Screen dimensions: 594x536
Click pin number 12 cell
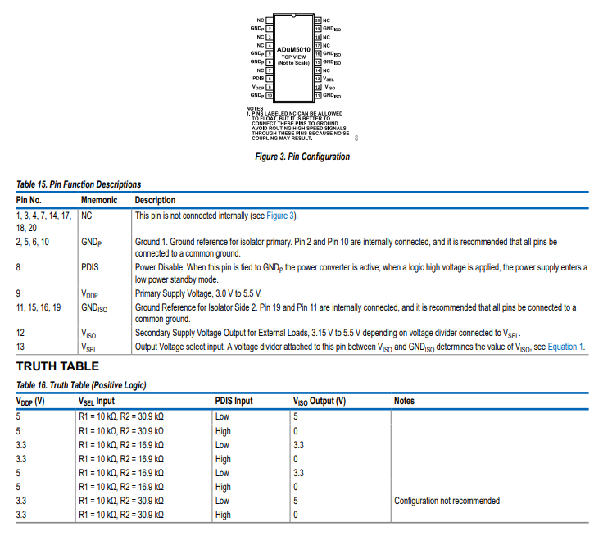[20, 333]
